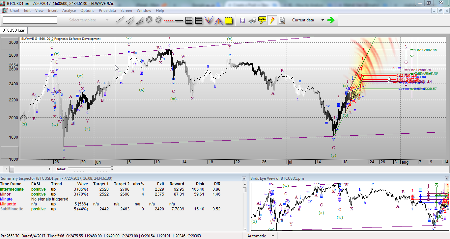The width and height of the screenshot is (450, 239).
Task: Click the Summary Inspector scroll up arrow
Action: pyautogui.click(x=244, y=184)
